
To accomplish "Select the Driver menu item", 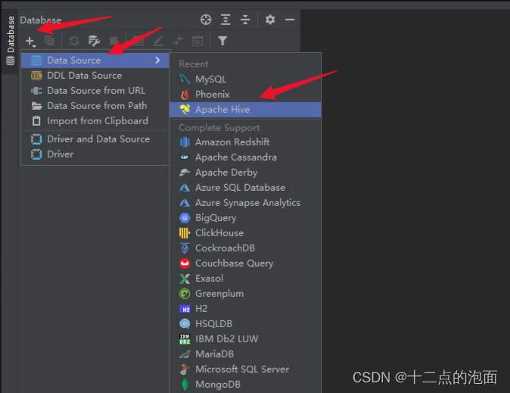I will click(95, 154).
